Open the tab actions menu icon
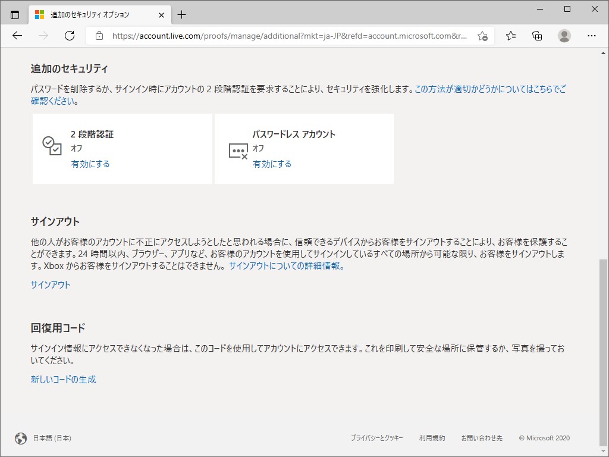Image resolution: width=609 pixels, height=457 pixels. point(14,14)
